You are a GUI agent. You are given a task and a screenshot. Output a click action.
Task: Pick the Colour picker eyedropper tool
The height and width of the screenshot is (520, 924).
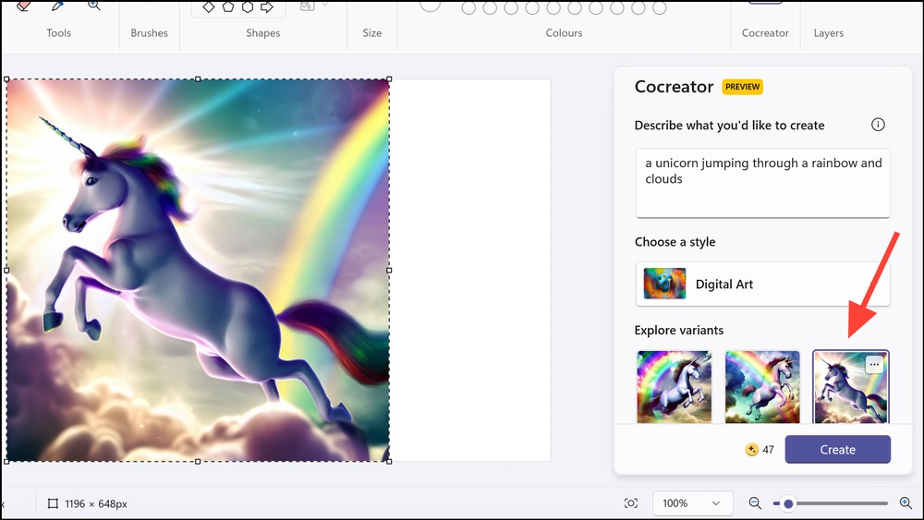(x=57, y=6)
